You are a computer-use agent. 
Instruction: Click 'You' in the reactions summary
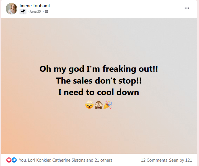pyautogui.click(x=22, y=160)
